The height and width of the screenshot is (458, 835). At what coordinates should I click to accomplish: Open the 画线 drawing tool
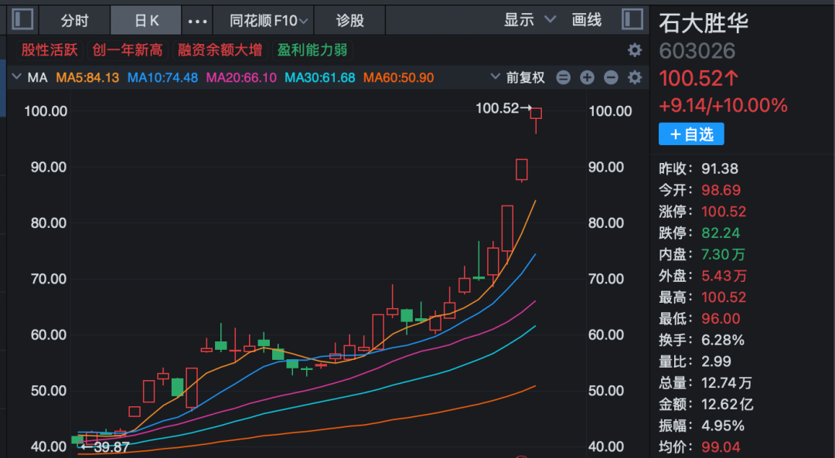click(587, 20)
